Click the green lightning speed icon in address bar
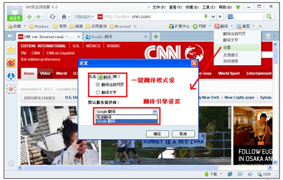The width and height of the screenshot is (283, 180). pos(206,16)
